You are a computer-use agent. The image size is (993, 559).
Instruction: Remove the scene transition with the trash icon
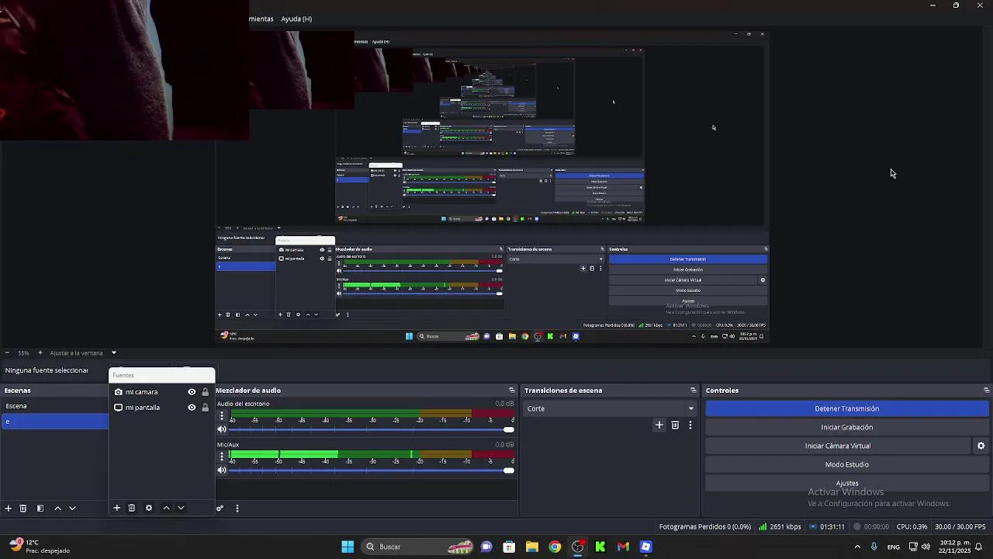pyautogui.click(x=675, y=425)
